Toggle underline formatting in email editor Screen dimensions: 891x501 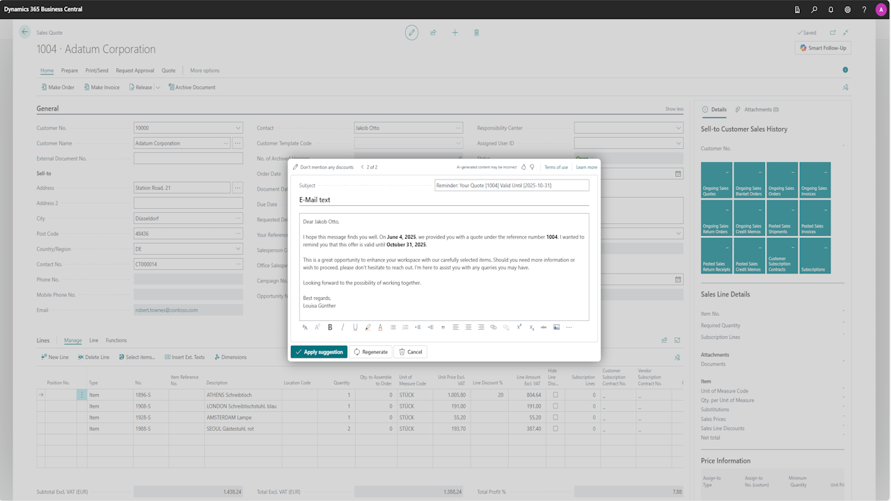click(355, 327)
